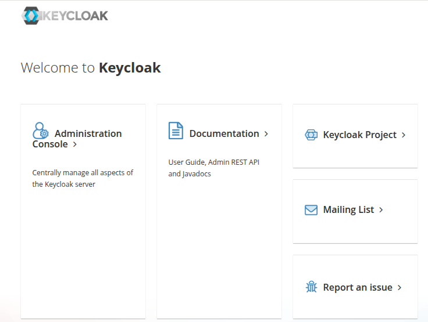The height and width of the screenshot is (322, 428).
Task: Click the arrow beside Documentation
Action: 266,133
